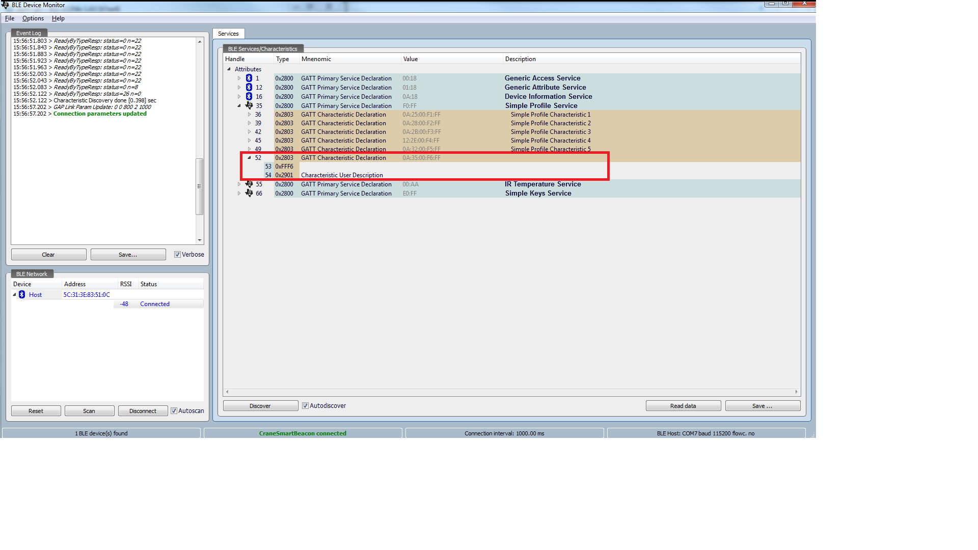Expand the Generic Access Service node
The image size is (978, 550).
tap(239, 78)
